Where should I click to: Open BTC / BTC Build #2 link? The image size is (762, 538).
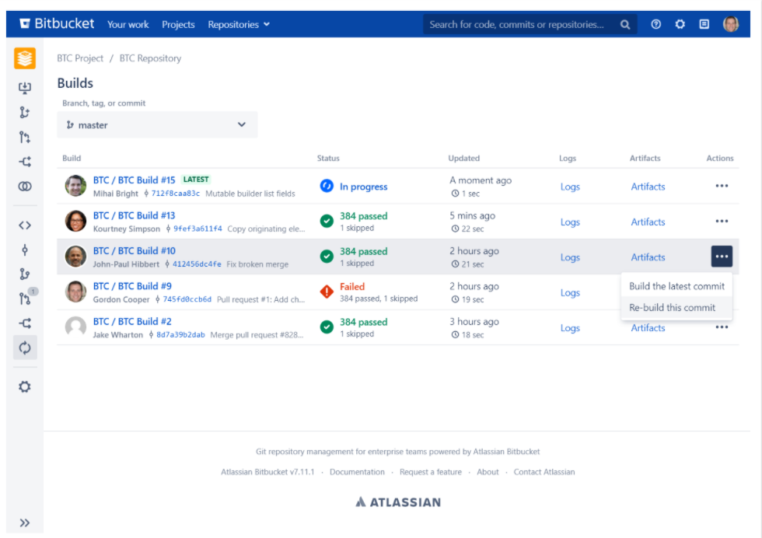[x=132, y=322]
